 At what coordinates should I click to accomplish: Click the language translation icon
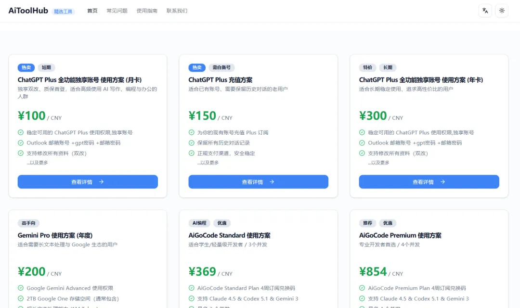coord(485,11)
